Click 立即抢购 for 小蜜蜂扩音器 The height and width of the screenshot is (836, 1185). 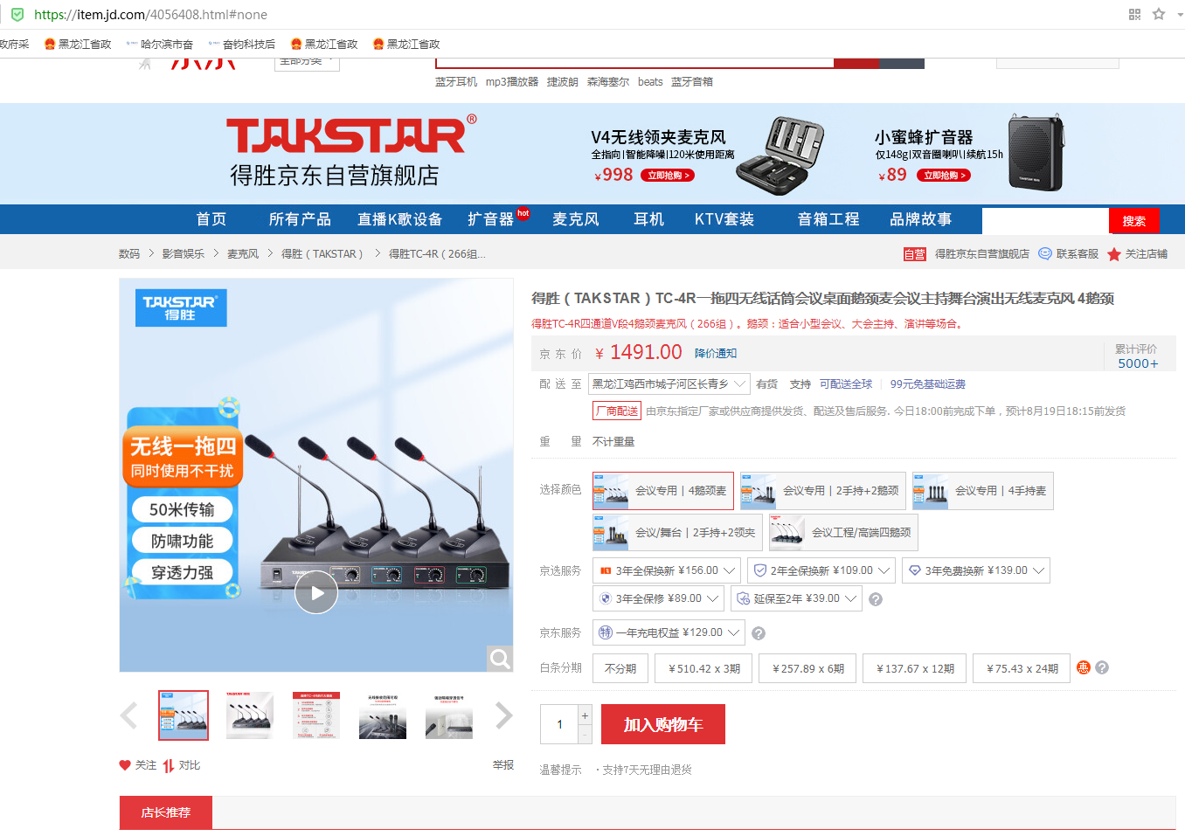point(944,176)
